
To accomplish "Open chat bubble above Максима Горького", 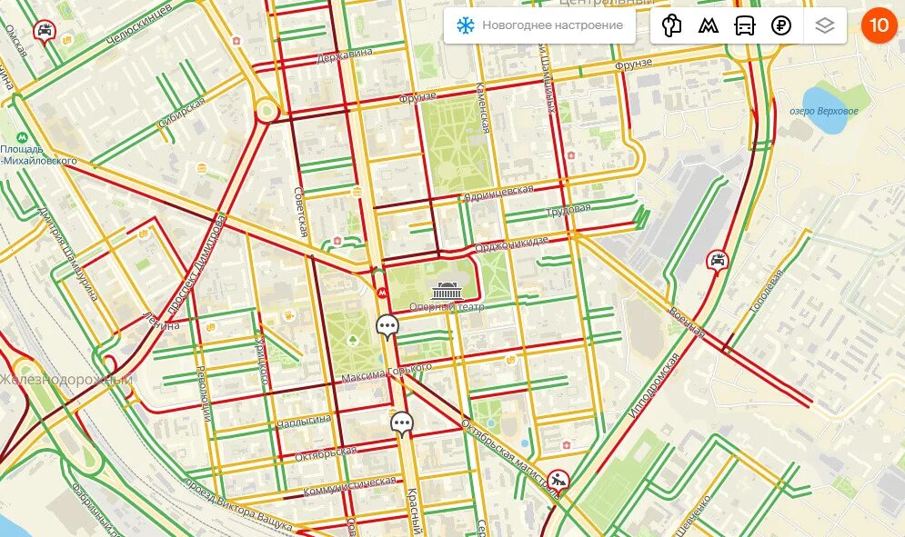I will pyautogui.click(x=387, y=327).
